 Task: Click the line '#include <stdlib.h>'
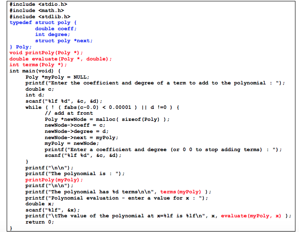pyautogui.click(x=40, y=16)
